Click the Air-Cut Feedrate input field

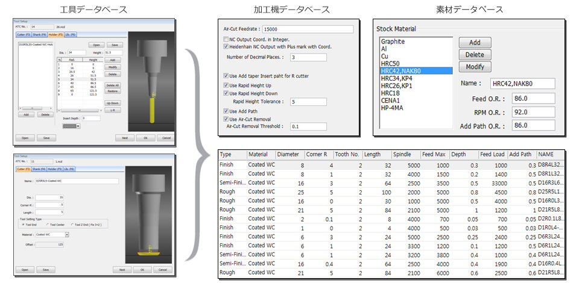click(x=308, y=29)
